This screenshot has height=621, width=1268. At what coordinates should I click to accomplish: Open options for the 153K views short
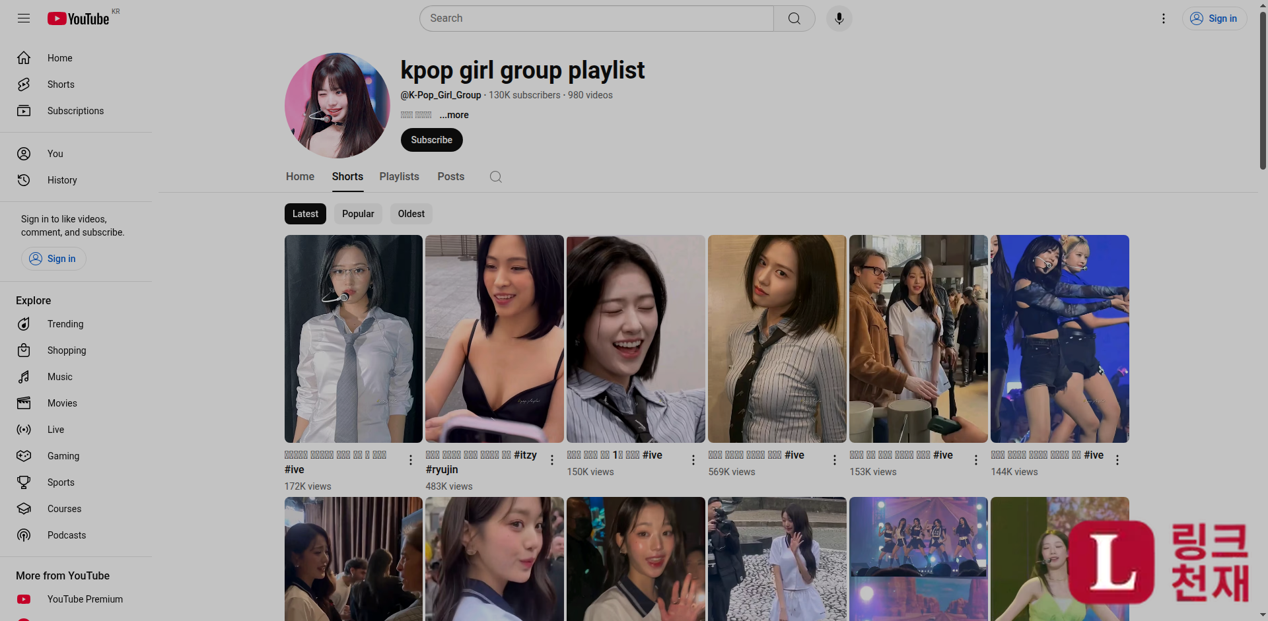coord(976,460)
